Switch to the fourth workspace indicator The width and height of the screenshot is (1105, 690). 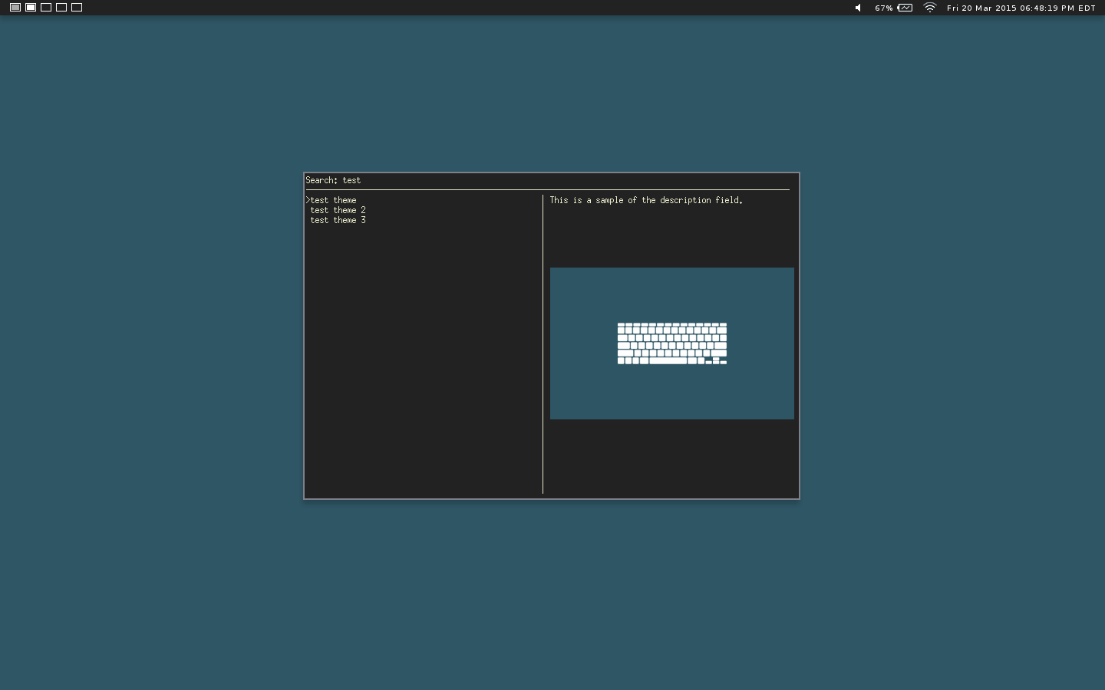click(61, 8)
